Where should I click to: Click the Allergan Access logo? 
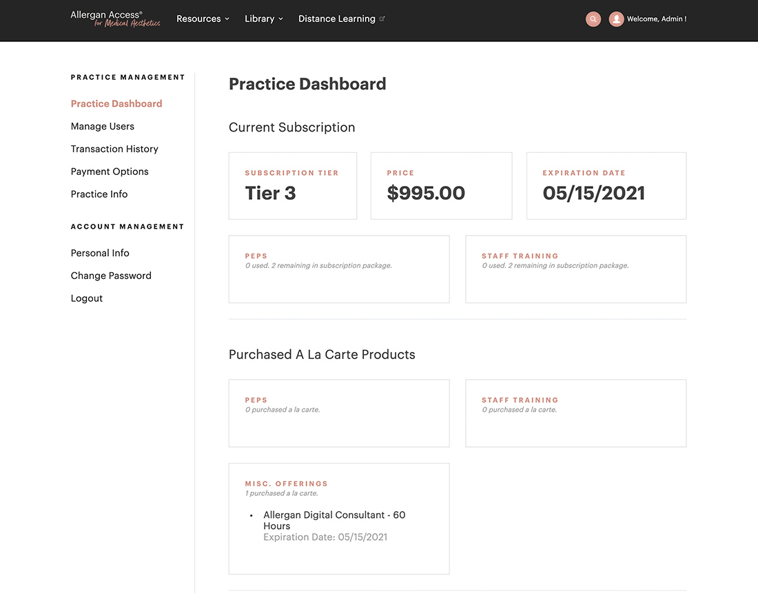click(x=115, y=19)
